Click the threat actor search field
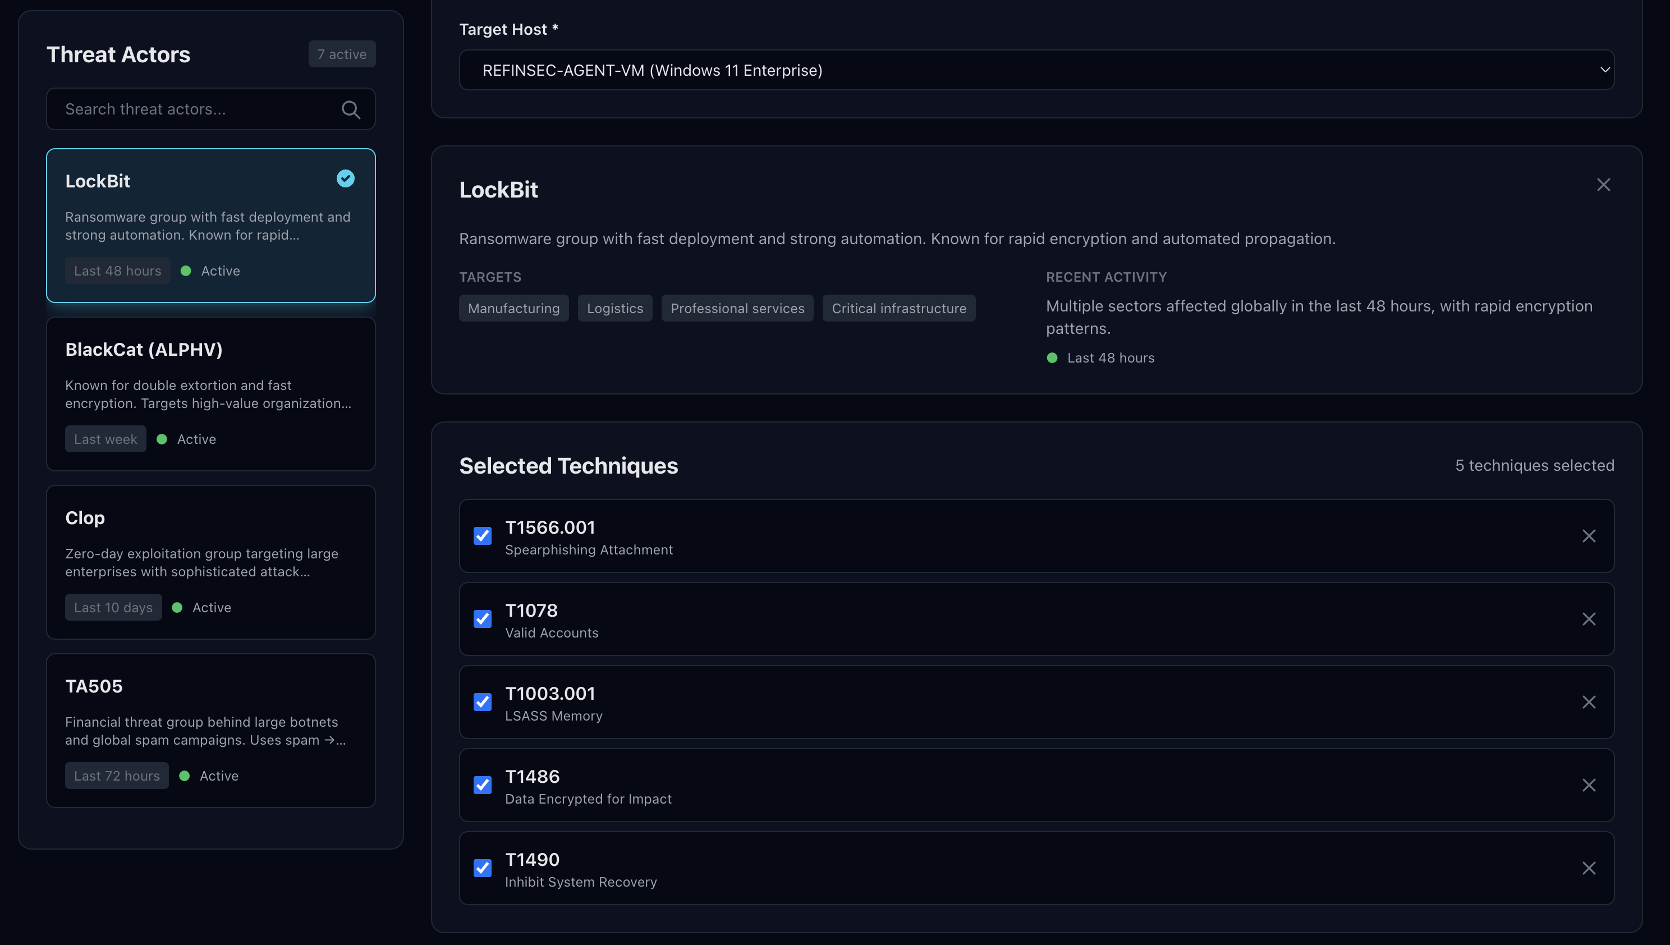1670x945 pixels. [x=195, y=109]
